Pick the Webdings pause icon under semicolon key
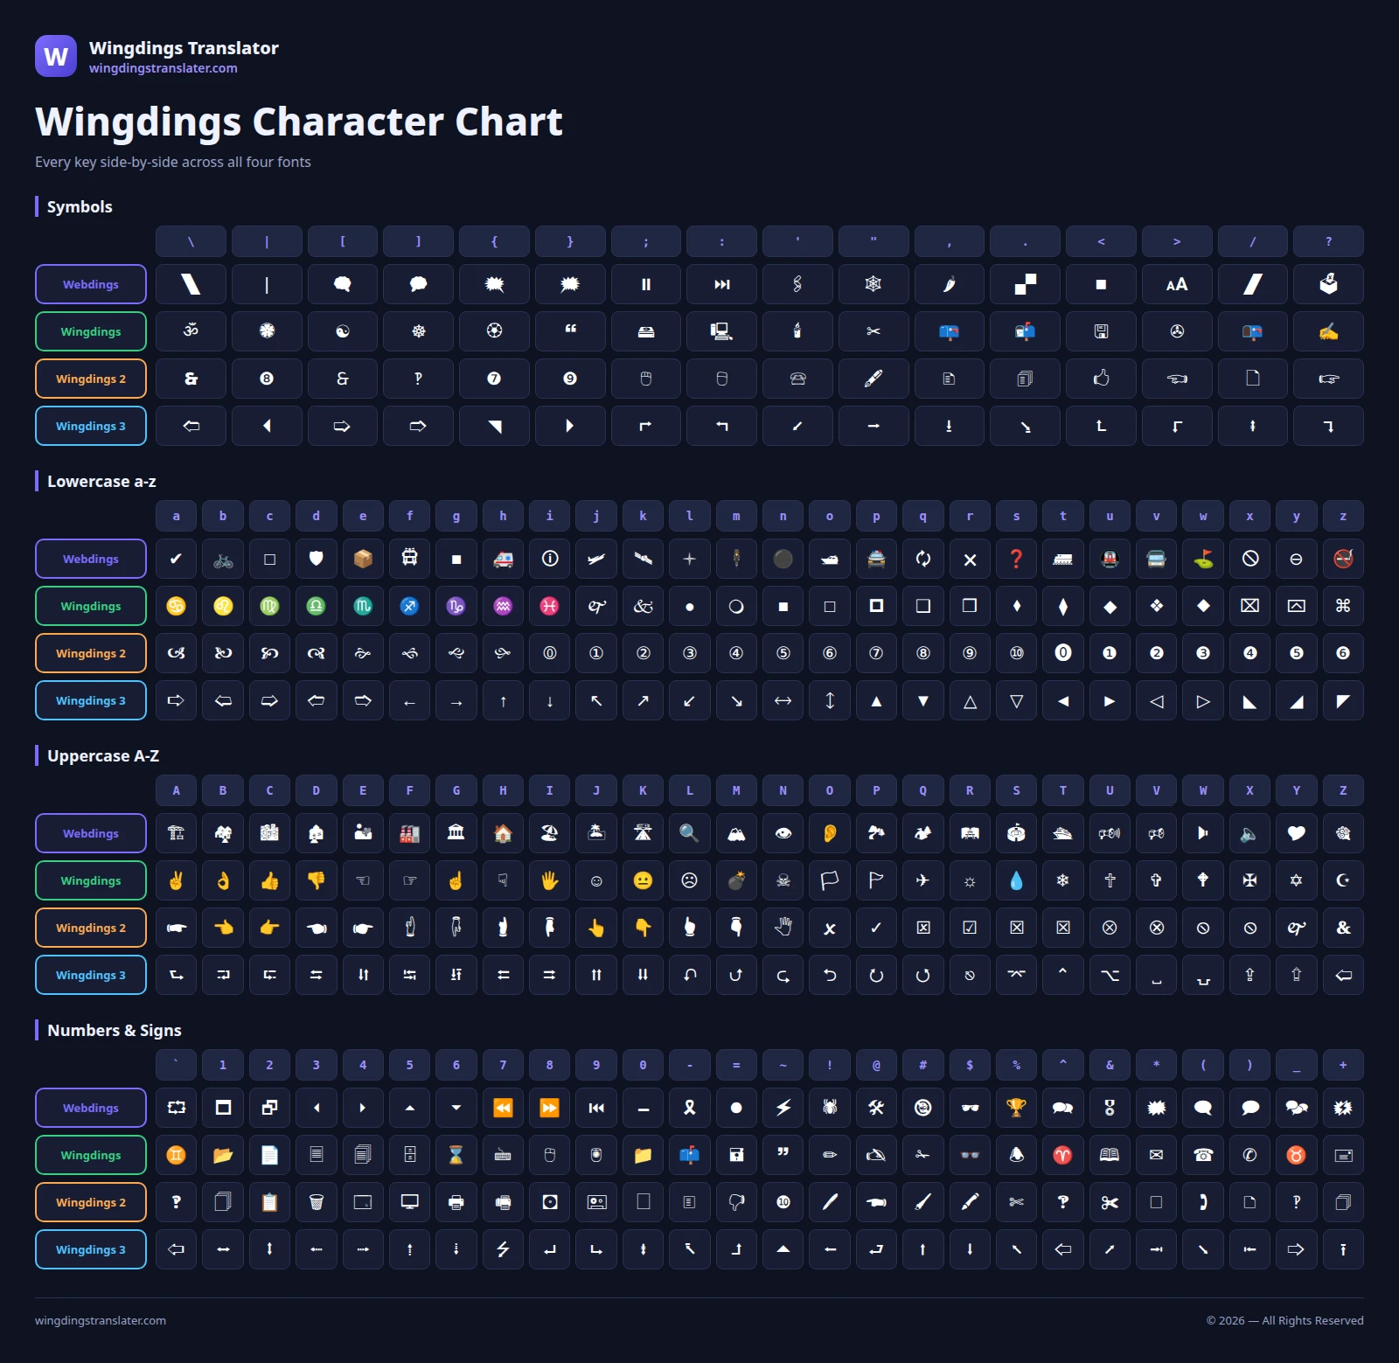 [646, 285]
